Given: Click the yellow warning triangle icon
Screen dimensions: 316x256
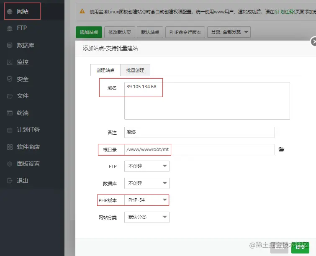Looking at the screenshot, I should click(82, 11).
